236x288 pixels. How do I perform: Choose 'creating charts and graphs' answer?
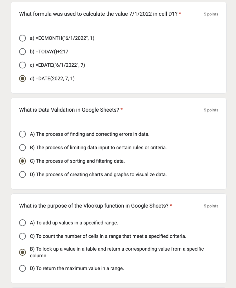pos(23,175)
